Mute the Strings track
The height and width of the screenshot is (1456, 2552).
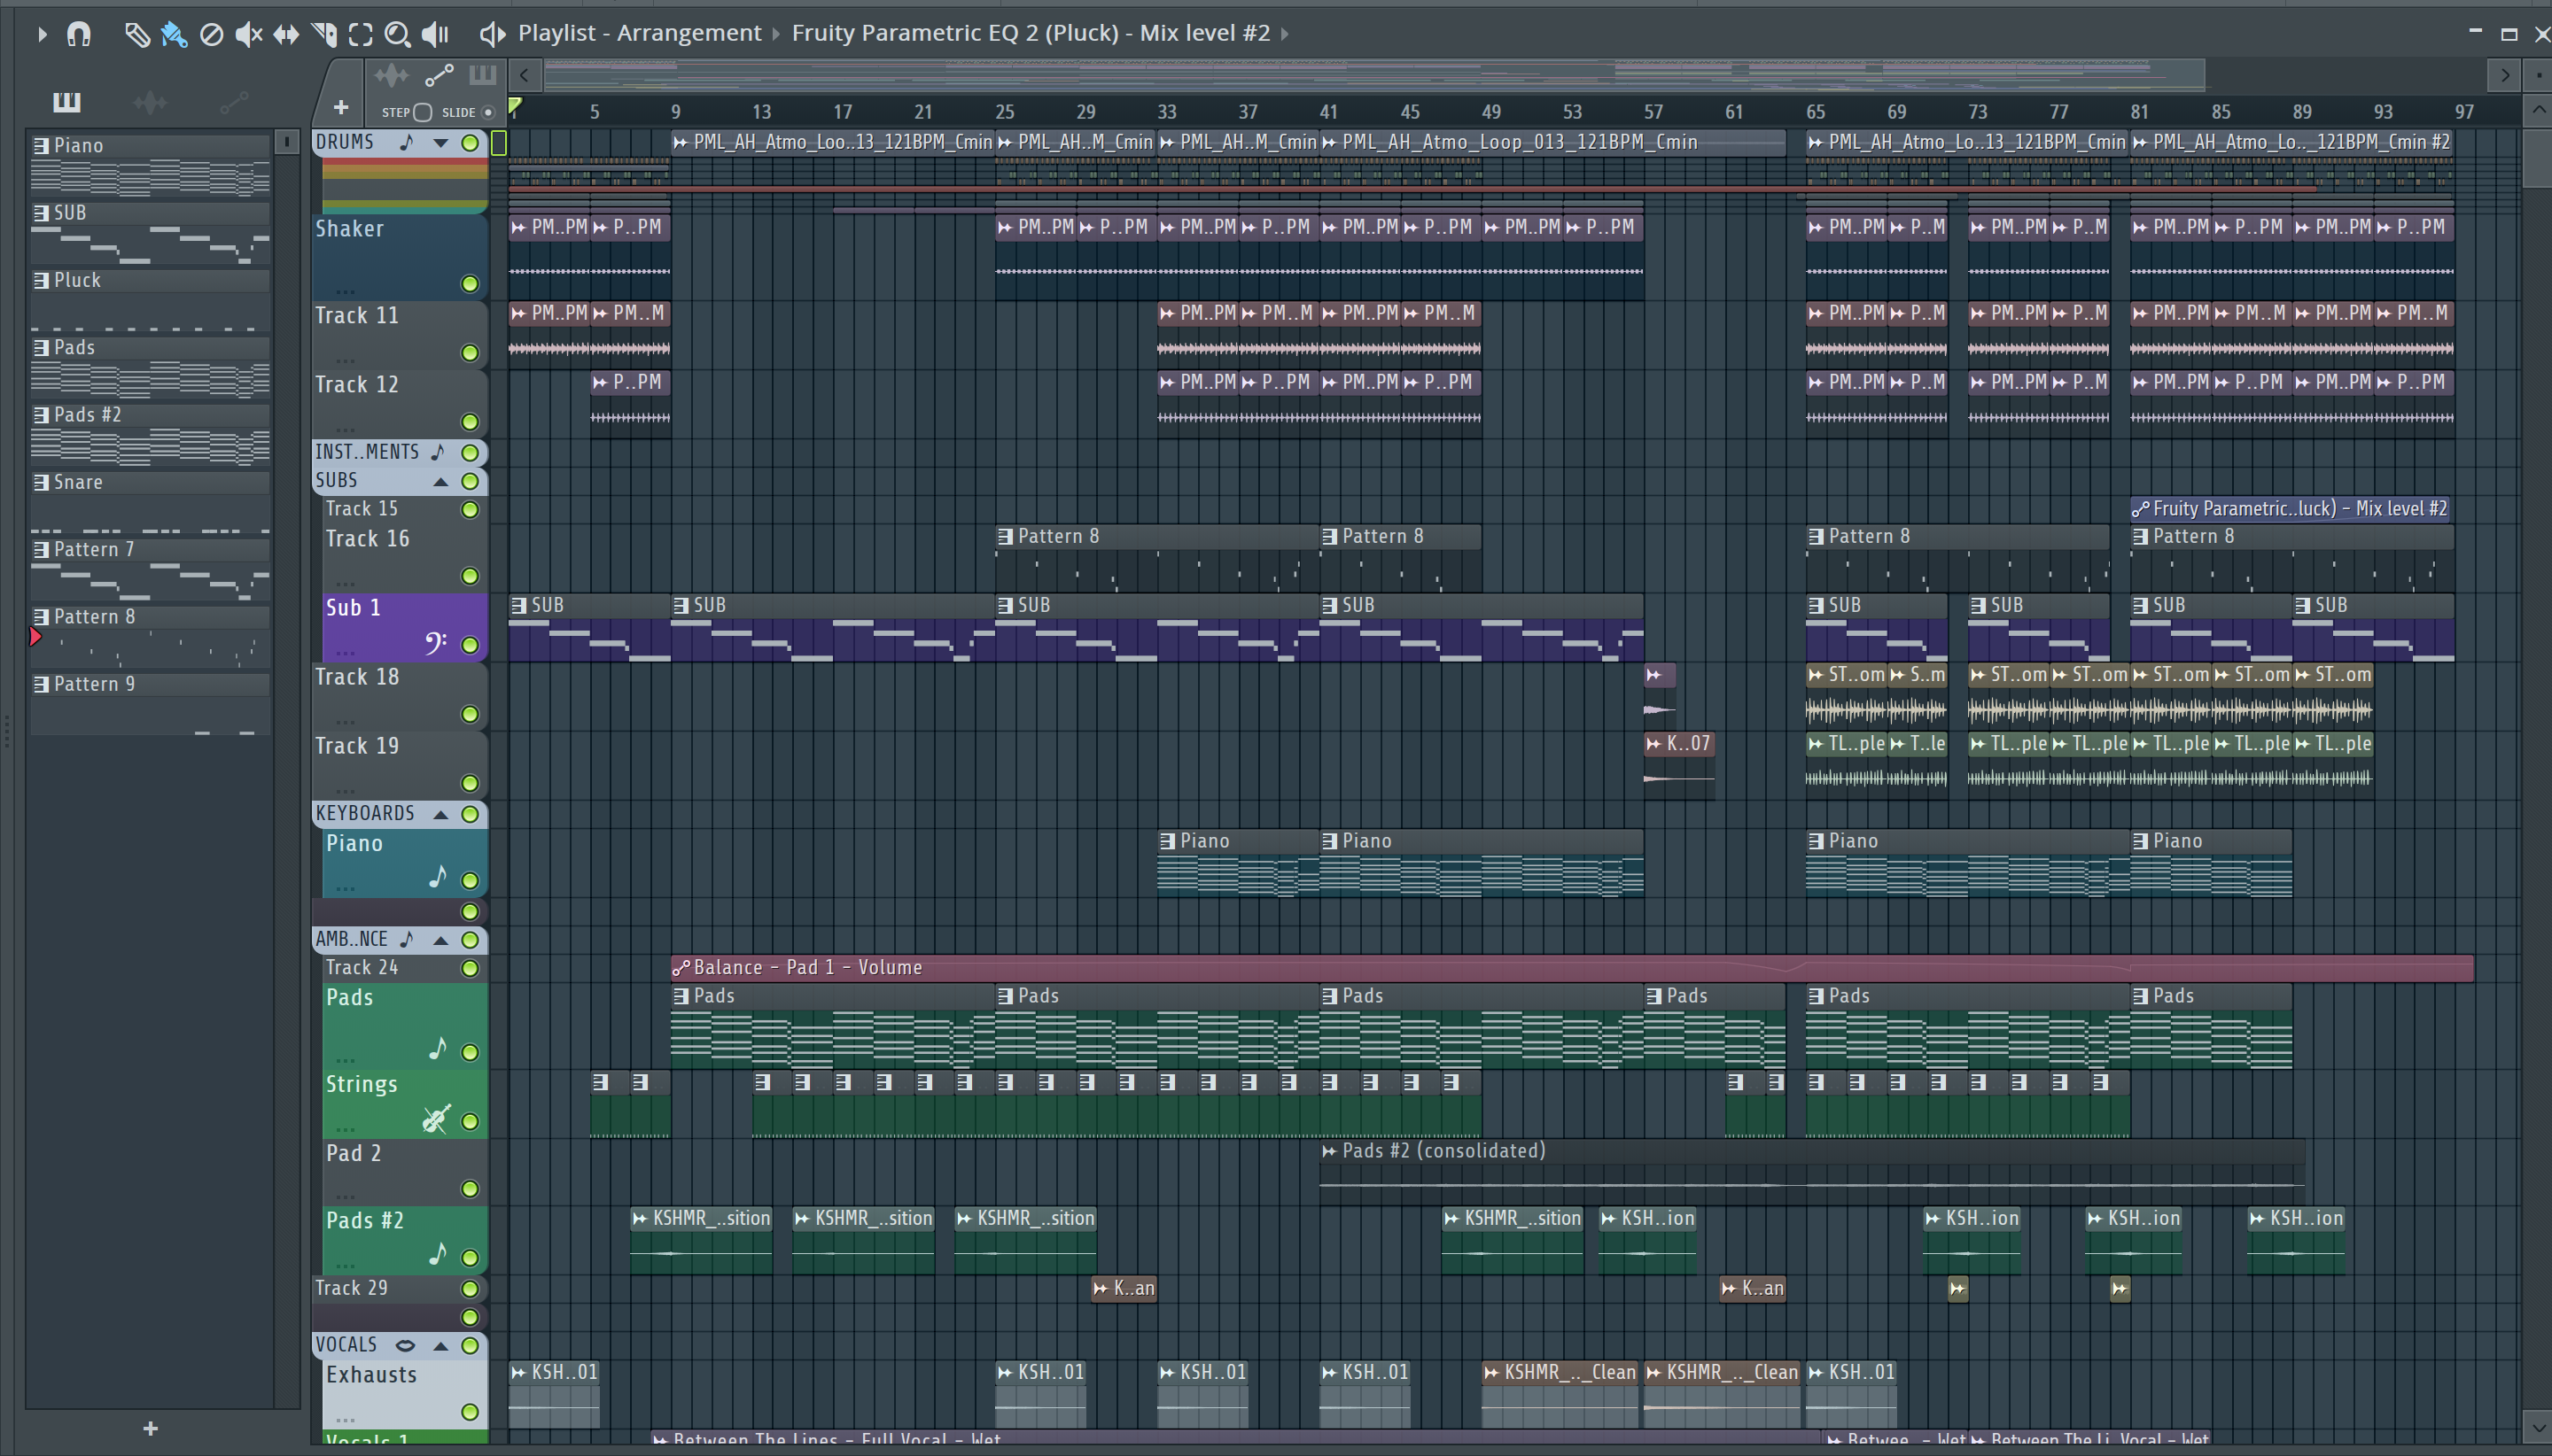(469, 1121)
